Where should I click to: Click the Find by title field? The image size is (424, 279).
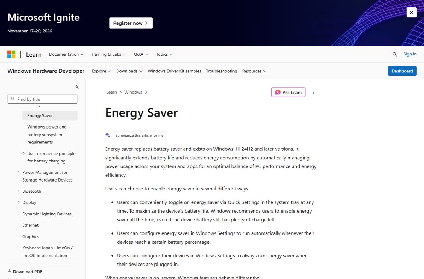tap(42, 99)
